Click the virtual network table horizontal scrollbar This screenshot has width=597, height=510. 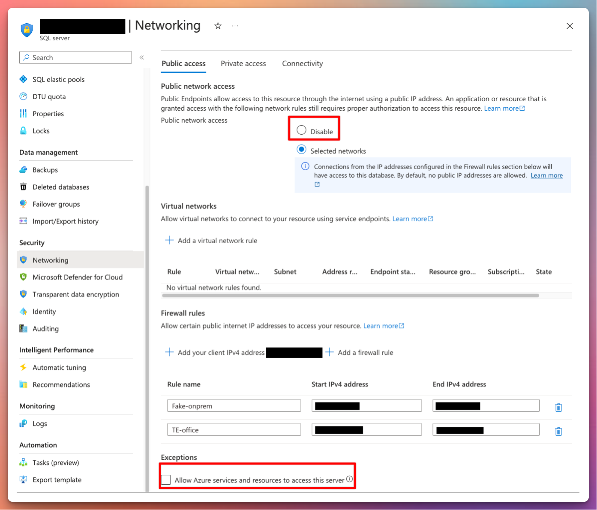[351, 296]
